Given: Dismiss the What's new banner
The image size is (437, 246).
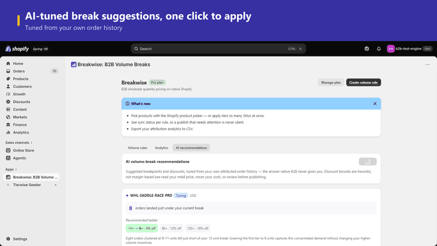Looking at the screenshot, I should pos(375,104).
